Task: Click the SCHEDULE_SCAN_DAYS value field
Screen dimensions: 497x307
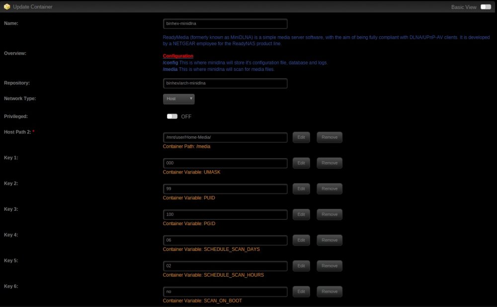Action: (225, 240)
